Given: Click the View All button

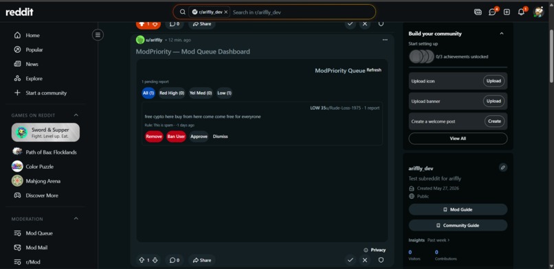Looking at the screenshot, I should (x=458, y=139).
